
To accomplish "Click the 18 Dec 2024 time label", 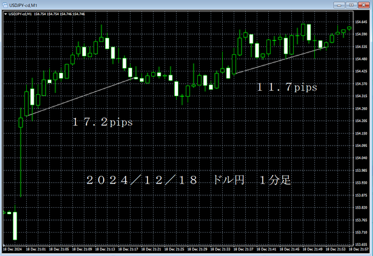I will tap(12, 250).
